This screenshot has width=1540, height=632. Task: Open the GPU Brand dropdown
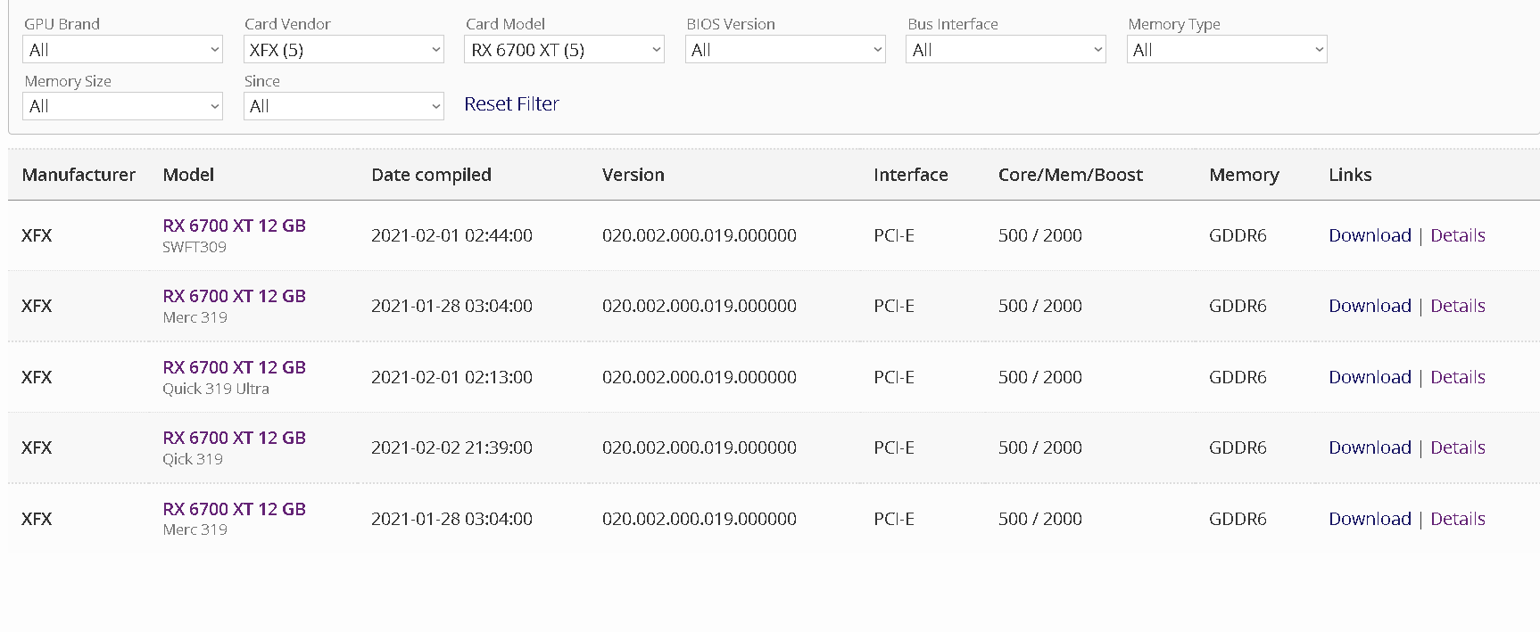point(122,50)
